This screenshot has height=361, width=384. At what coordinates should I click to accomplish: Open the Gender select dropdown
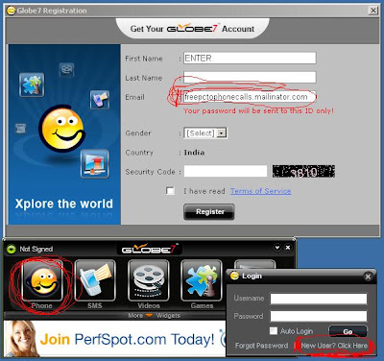click(x=205, y=133)
